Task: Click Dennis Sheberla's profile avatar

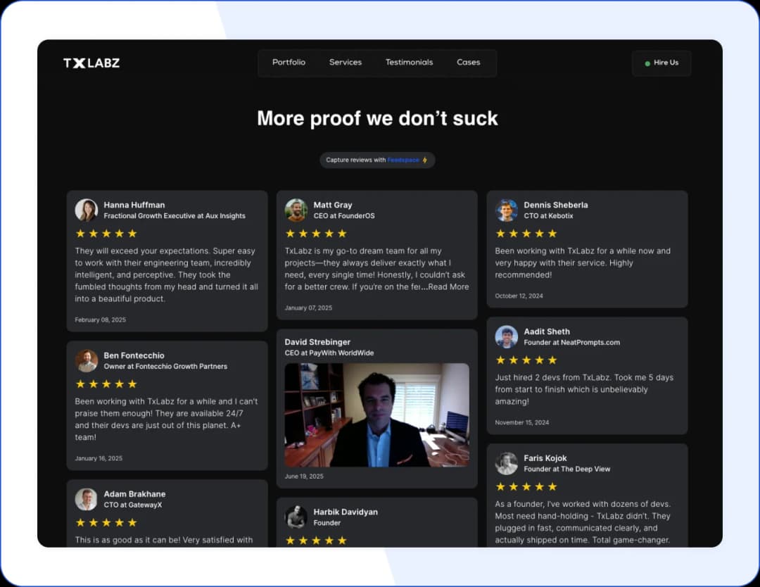Action: (x=507, y=210)
